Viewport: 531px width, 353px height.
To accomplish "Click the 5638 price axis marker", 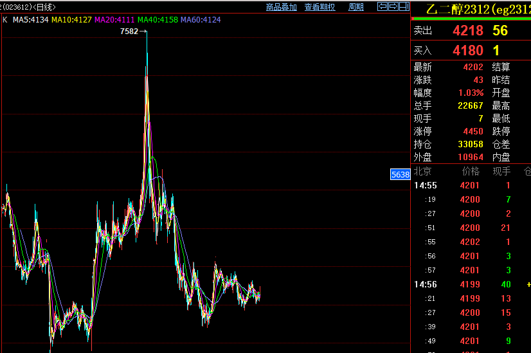I will [x=401, y=174].
